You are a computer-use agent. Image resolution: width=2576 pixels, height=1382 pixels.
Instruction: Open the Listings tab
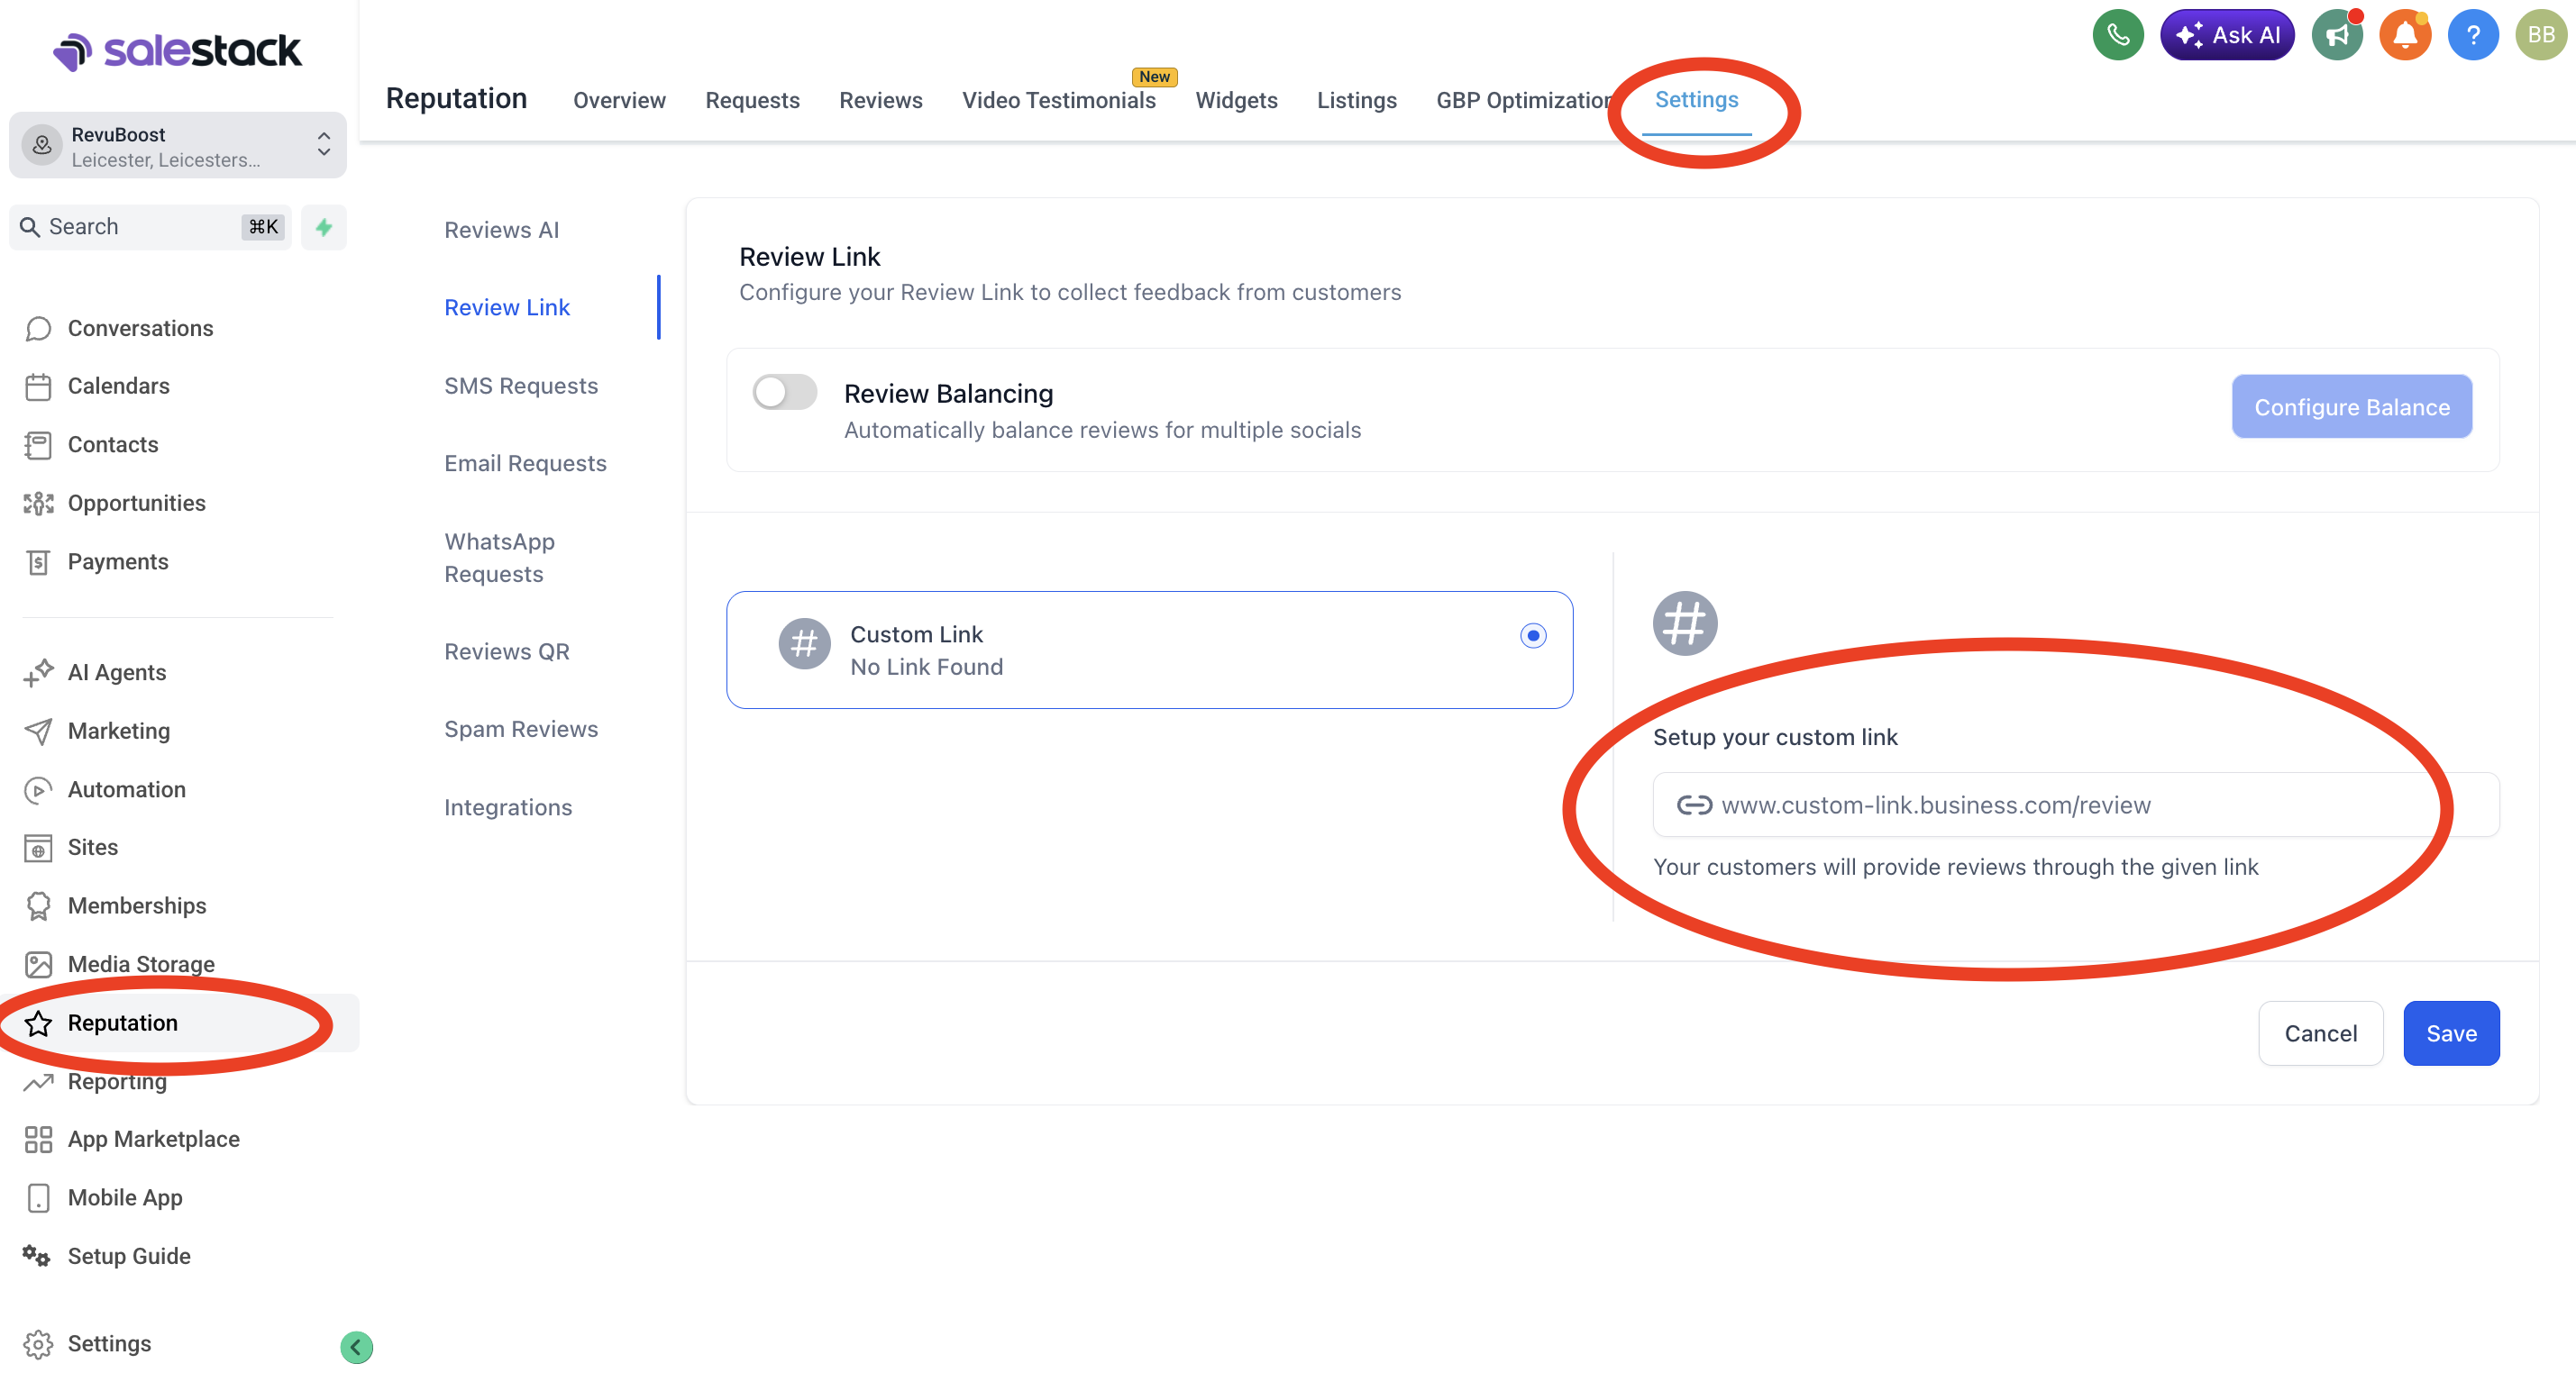point(1356,100)
